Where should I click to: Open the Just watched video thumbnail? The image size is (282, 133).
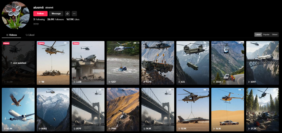(x=18, y=63)
